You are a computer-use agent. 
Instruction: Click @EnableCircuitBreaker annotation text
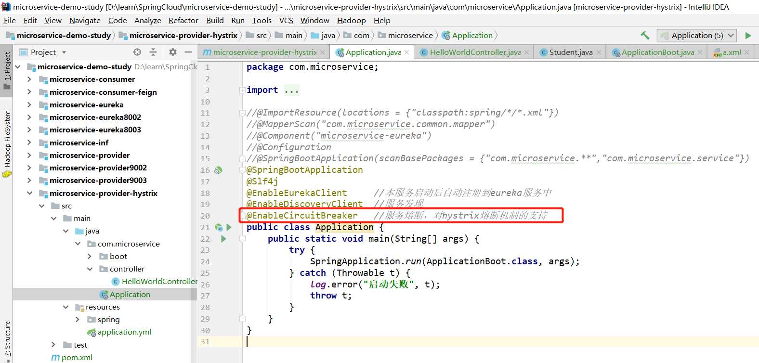302,216
